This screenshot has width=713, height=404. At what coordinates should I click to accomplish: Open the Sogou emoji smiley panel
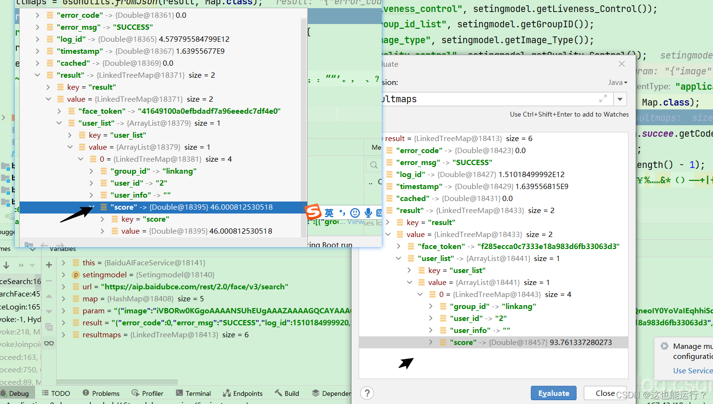355,213
